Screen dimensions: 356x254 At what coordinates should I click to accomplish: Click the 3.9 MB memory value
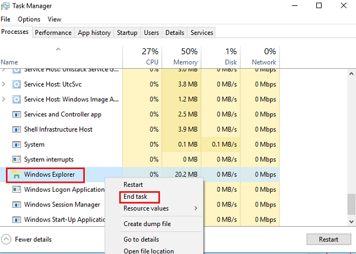tap(187, 129)
